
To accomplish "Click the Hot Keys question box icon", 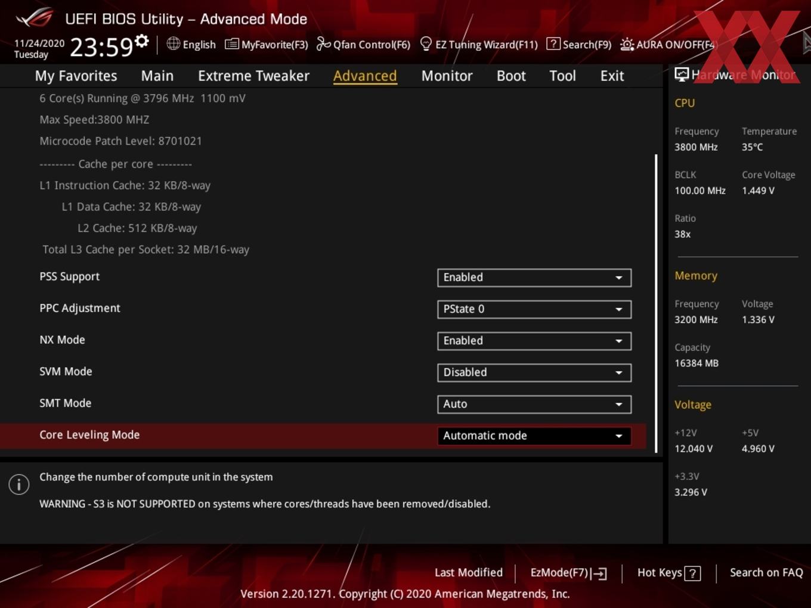I will (692, 573).
